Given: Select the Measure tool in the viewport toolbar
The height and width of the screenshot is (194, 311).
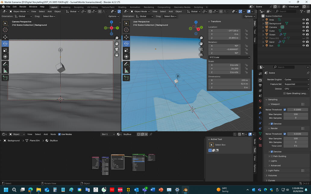Looking at the screenshot, I should click(5, 70).
